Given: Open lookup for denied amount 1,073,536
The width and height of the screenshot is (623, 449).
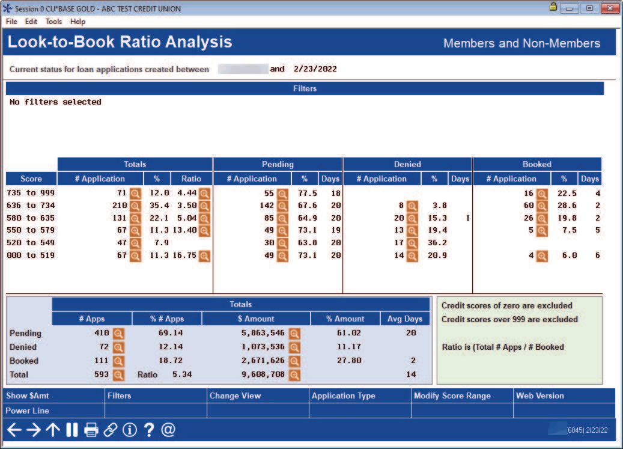Looking at the screenshot, I should click(x=294, y=347).
